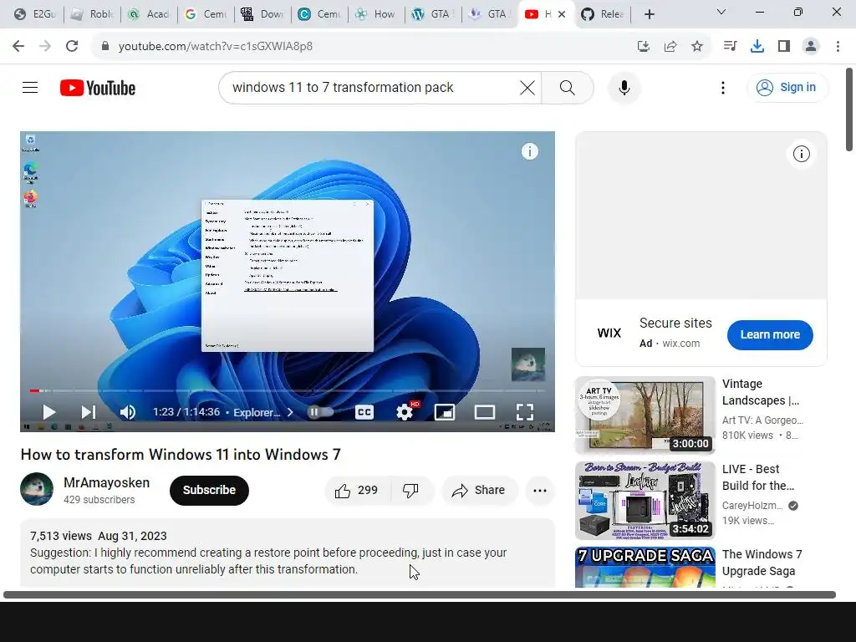The height and width of the screenshot is (642, 856).
Task: Click horizontal page scrollbar
Action: click(420, 594)
